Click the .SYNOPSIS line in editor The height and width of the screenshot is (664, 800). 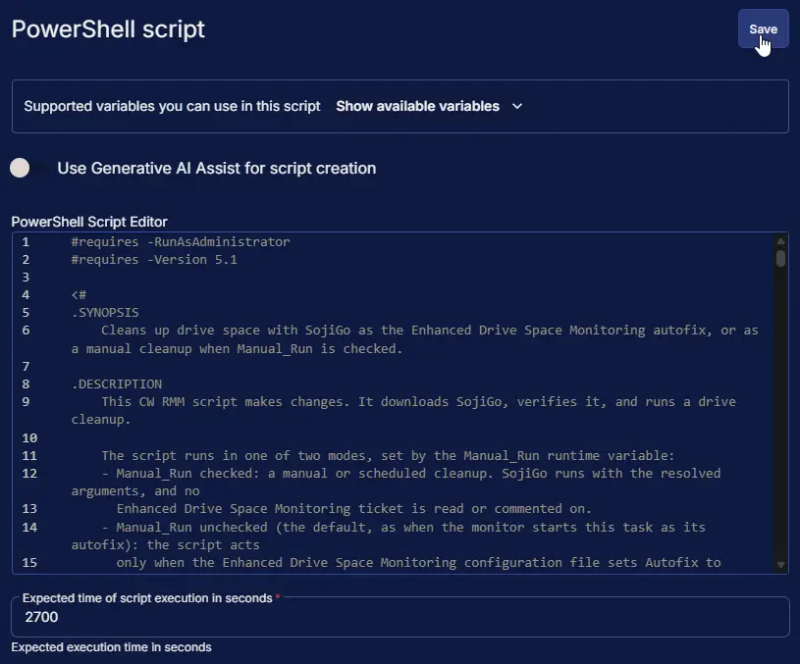(105, 312)
